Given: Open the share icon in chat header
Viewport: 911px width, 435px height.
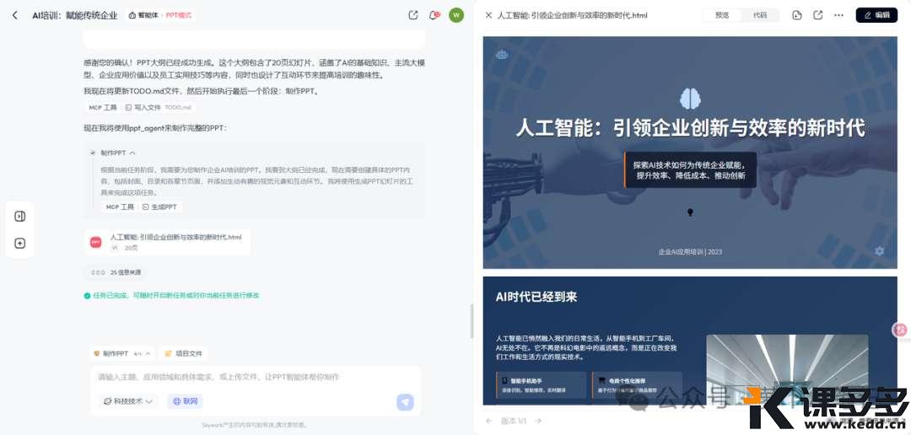Looking at the screenshot, I should point(413,15).
